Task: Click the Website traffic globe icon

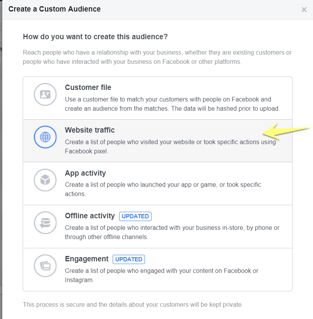Action: point(45,137)
